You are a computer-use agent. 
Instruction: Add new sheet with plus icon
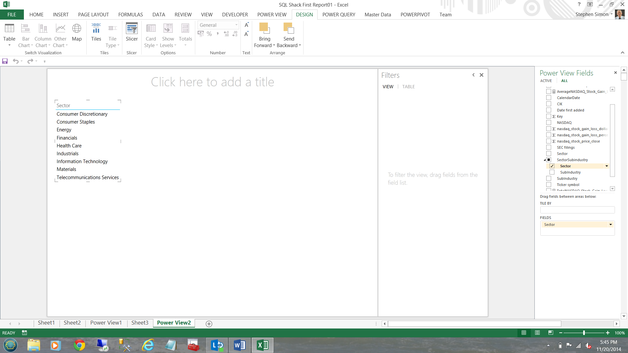209,324
